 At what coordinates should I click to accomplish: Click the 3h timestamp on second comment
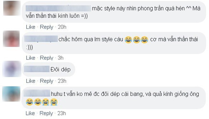click(x=60, y=58)
